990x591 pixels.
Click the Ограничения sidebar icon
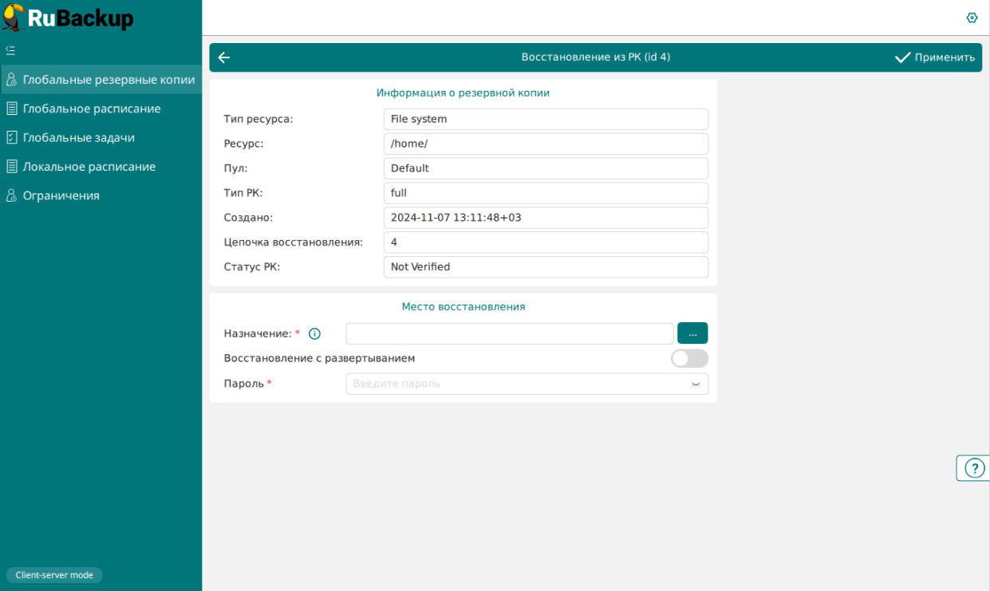tap(11, 195)
